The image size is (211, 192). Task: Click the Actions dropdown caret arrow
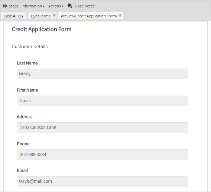(x=62, y=6)
